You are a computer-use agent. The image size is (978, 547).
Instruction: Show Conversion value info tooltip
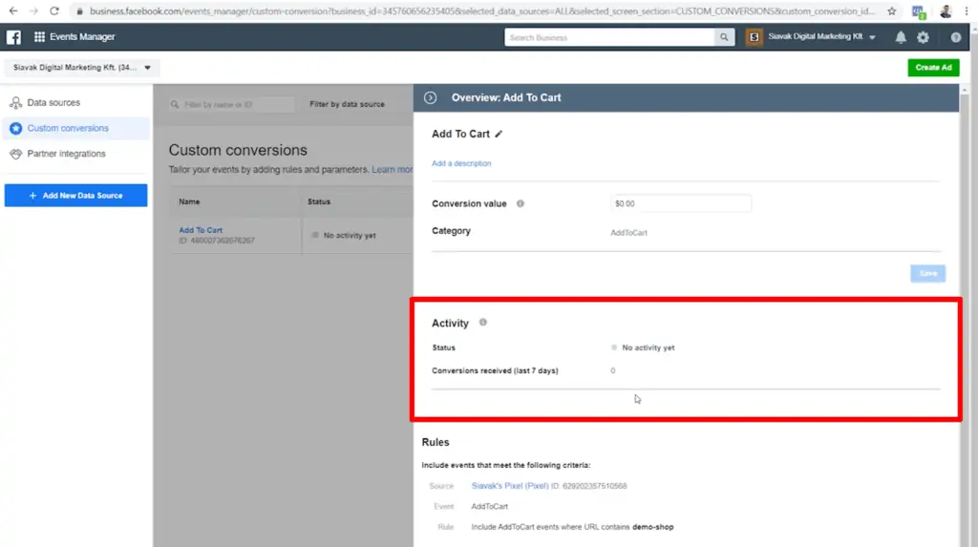click(521, 203)
